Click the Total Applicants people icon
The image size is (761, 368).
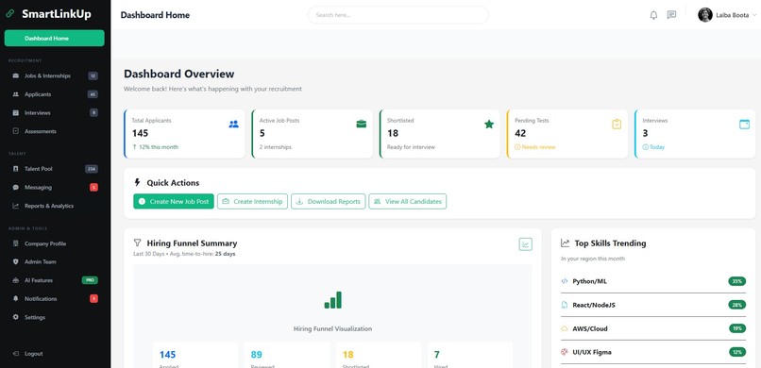[233, 125]
